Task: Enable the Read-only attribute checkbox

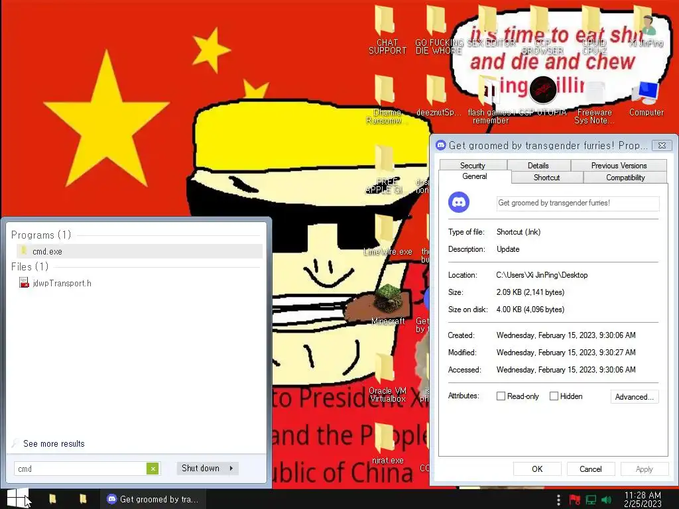Action: [x=501, y=396]
